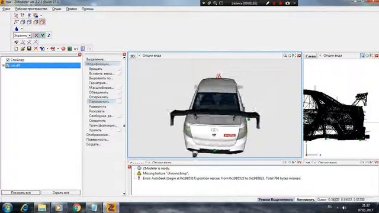
Task: Click the green texture browser icon
Action: pyautogui.click(x=70, y=49)
